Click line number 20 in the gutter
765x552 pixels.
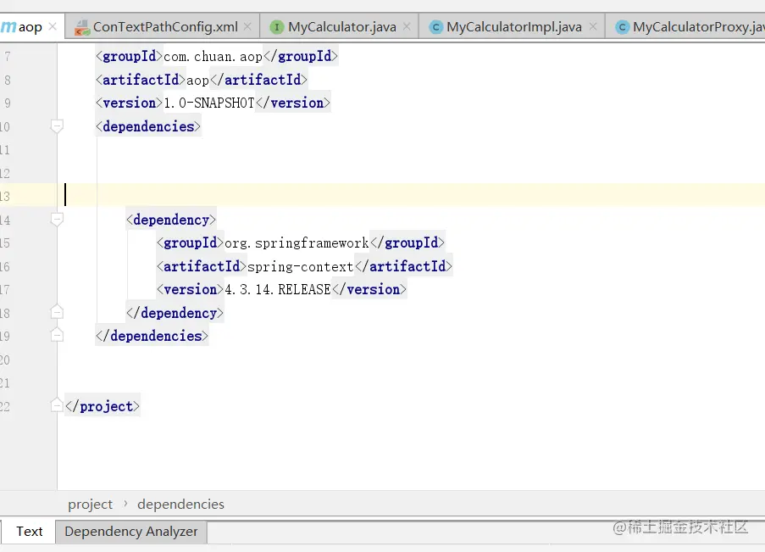5,360
